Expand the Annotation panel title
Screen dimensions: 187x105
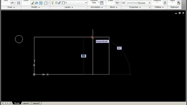97,7
